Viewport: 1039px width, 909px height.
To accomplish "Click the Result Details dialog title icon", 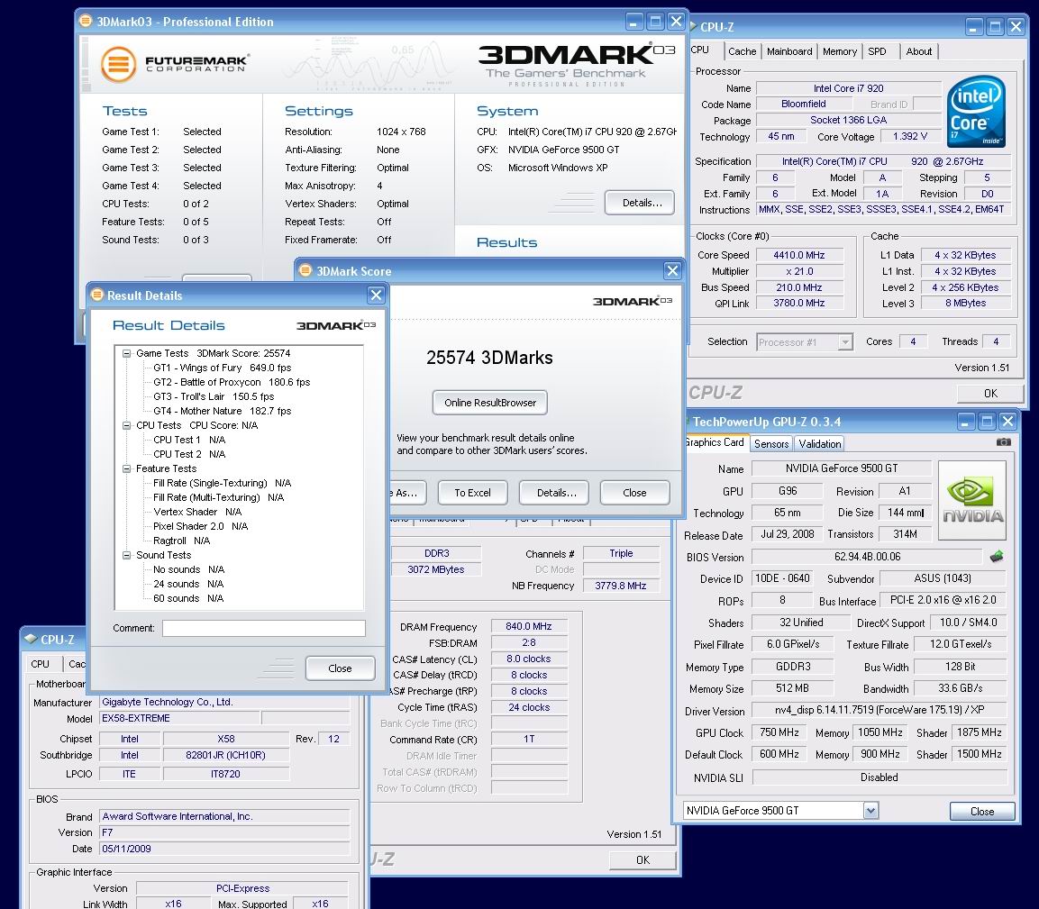I will coord(97,295).
